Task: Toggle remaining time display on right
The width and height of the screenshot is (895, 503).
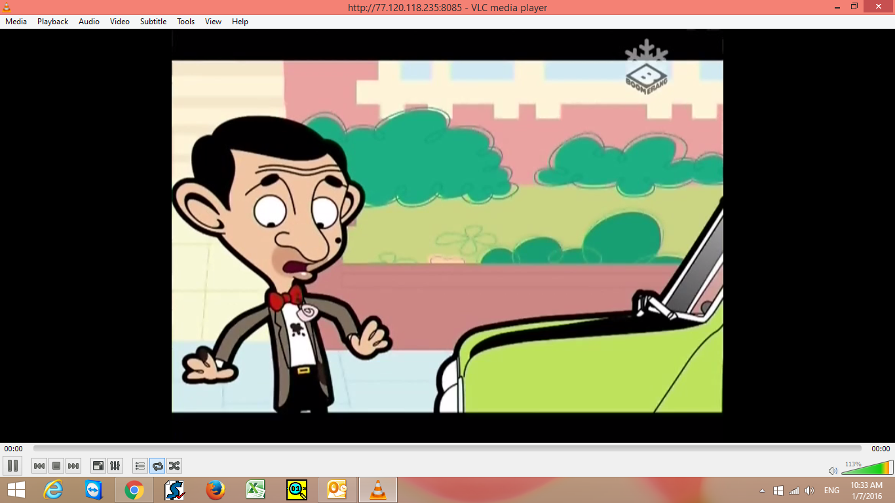Action: click(881, 449)
